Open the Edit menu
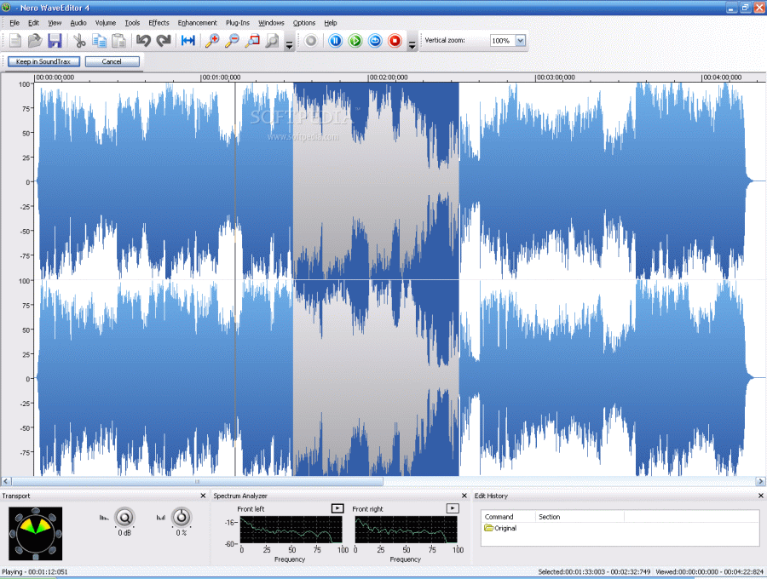 33,23
